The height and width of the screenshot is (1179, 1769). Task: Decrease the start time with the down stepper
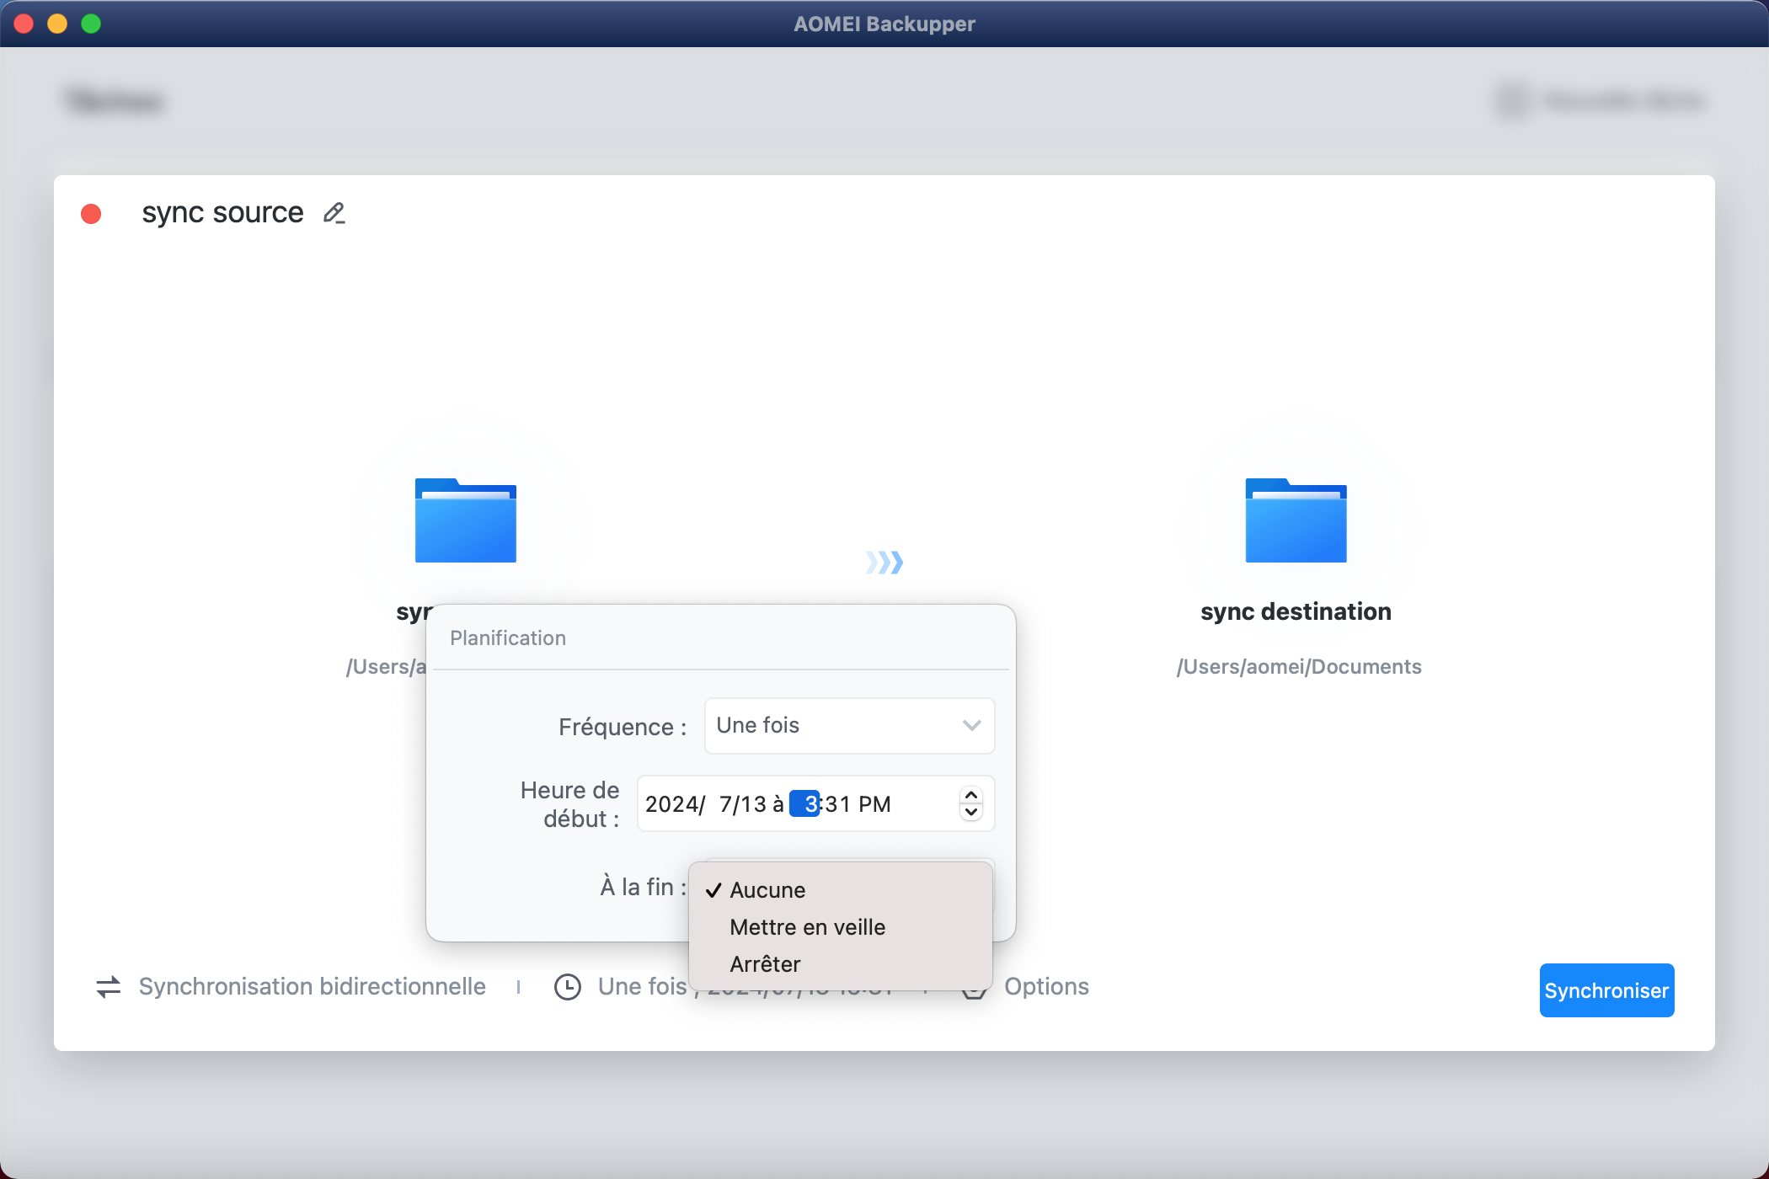pyautogui.click(x=971, y=813)
